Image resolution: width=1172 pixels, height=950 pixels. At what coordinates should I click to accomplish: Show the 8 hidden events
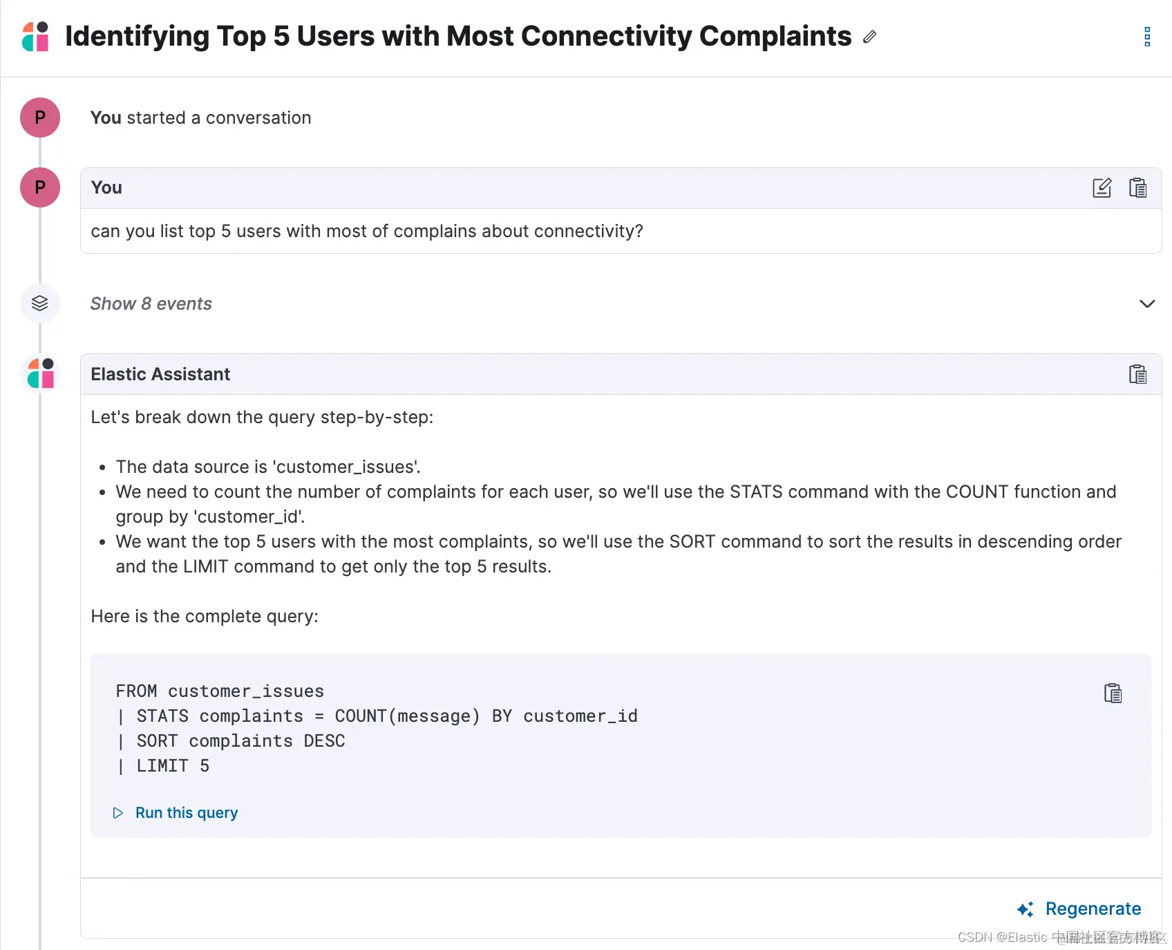[x=151, y=304]
